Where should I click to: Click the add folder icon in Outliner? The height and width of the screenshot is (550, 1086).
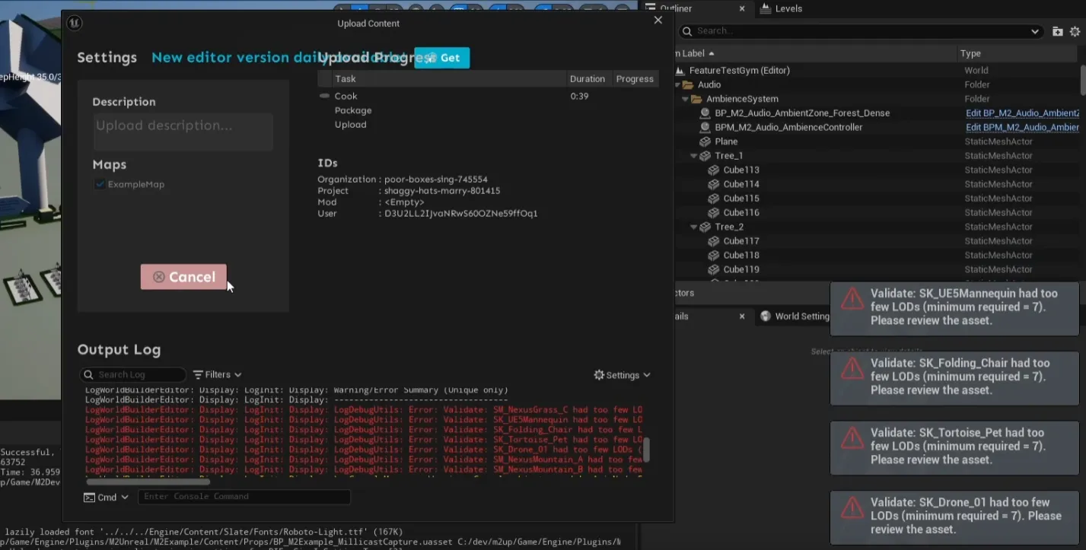pos(1057,31)
